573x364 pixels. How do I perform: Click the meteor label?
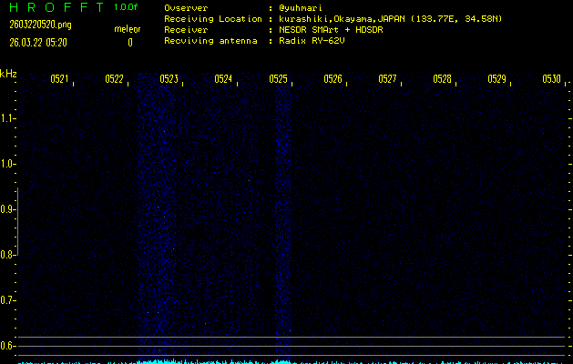(x=128, y=29)
